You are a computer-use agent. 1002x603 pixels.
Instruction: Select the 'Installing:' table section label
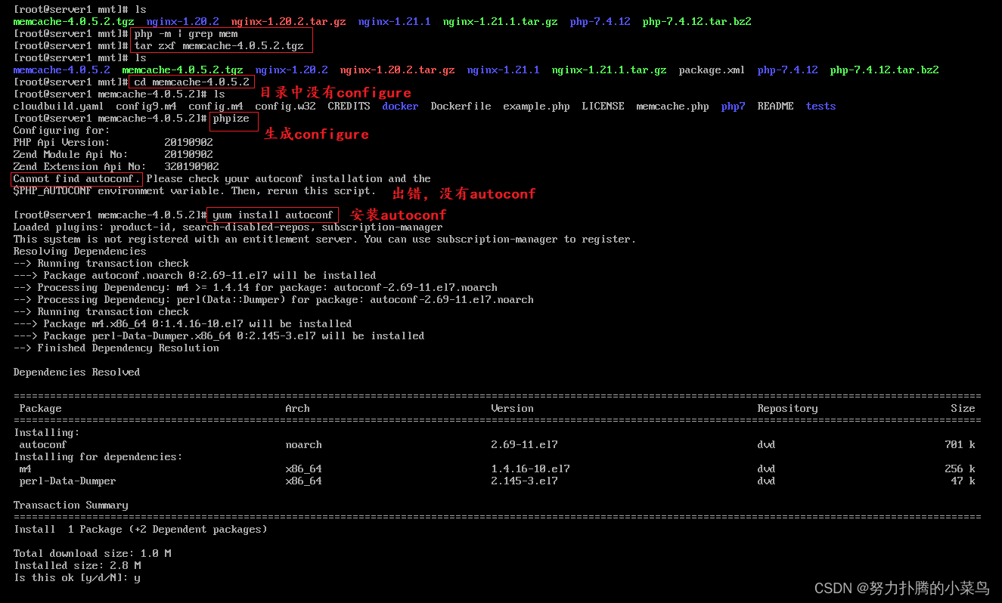[x=46, y=433]
